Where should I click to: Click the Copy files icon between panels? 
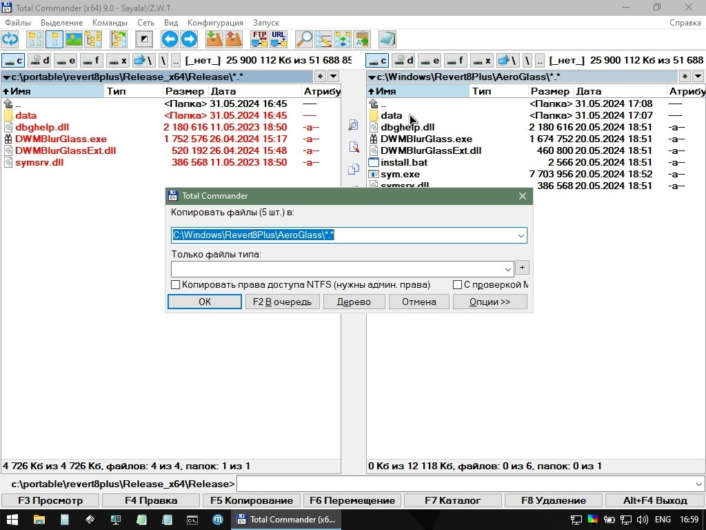point(354,169)
